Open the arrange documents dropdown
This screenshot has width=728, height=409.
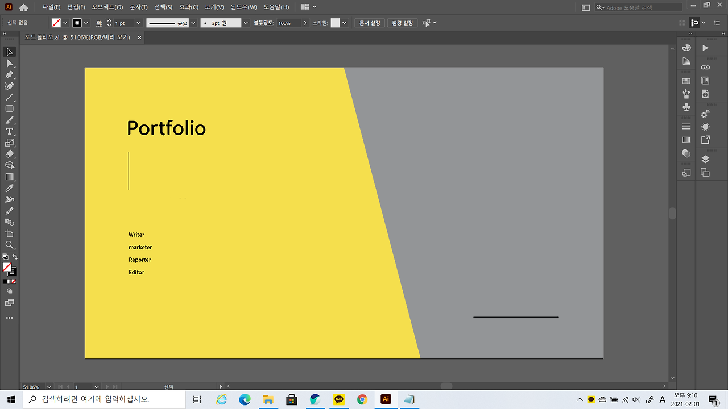coord(308,7)
